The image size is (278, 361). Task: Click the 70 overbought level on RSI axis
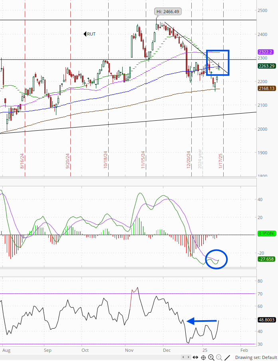point(260,294)
